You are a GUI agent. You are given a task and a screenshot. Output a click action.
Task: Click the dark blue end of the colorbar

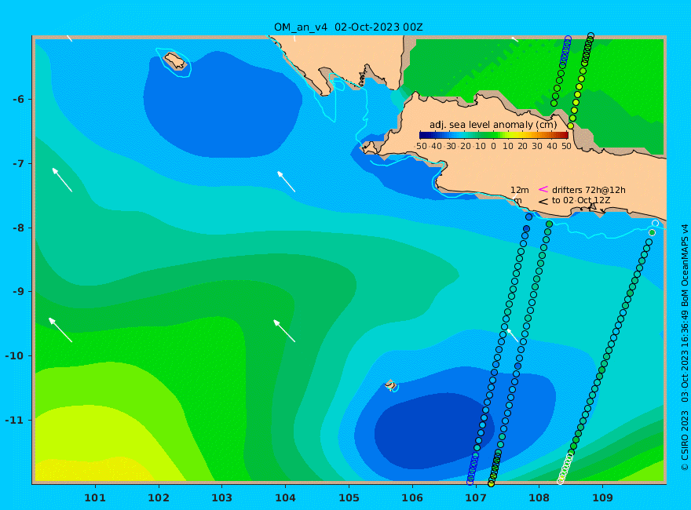[x=424, y=136]
